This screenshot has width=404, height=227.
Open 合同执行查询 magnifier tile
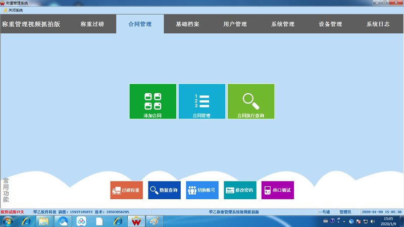coord(250,101)
